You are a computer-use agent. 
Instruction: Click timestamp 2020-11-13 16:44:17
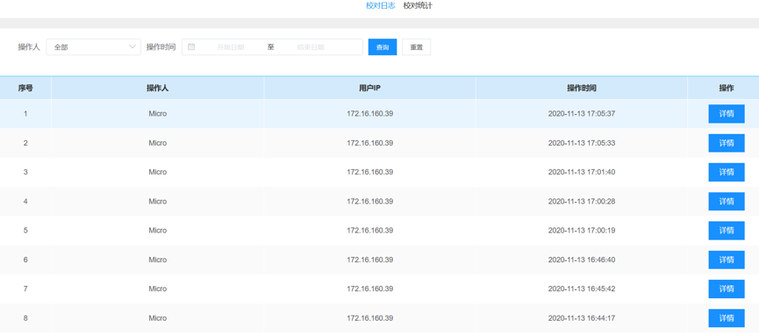pos(582,318)
